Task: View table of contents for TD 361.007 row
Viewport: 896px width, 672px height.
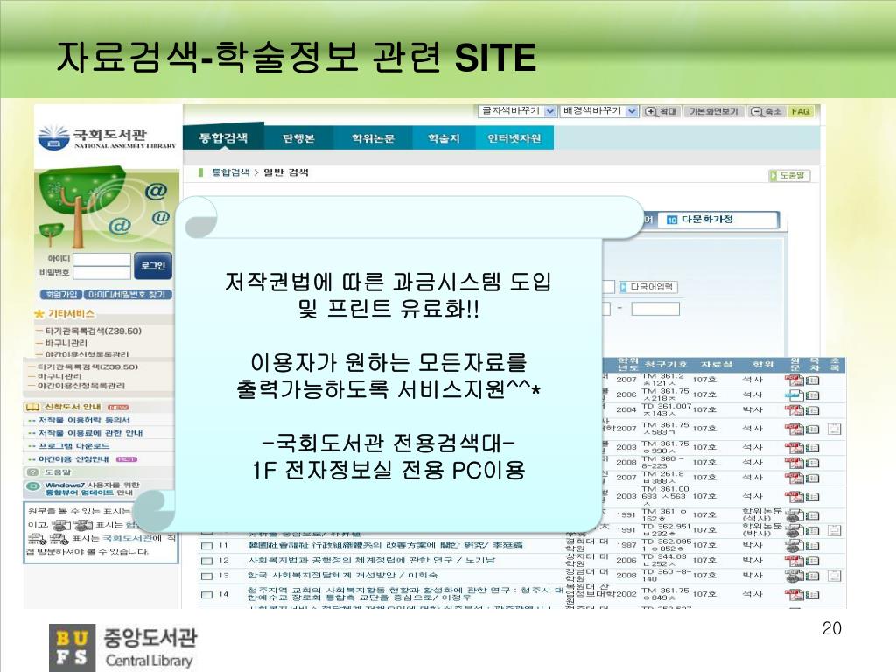Action: [x=813, y=410]
